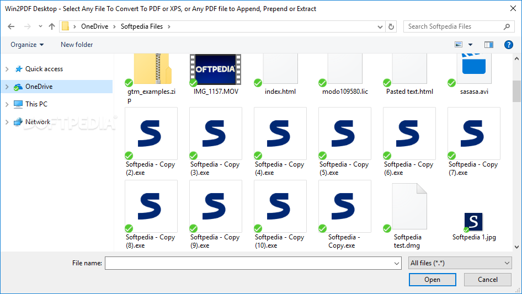
Task: Open the Organize menu
Action: (x=27, y=45)
